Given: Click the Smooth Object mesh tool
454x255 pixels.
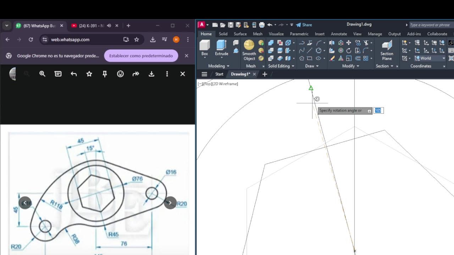Looking at the screenshot, I should 249,50.
